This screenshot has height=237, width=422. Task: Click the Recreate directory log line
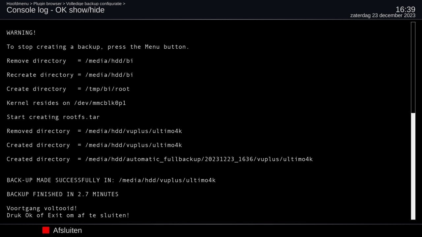pos(70,75)
